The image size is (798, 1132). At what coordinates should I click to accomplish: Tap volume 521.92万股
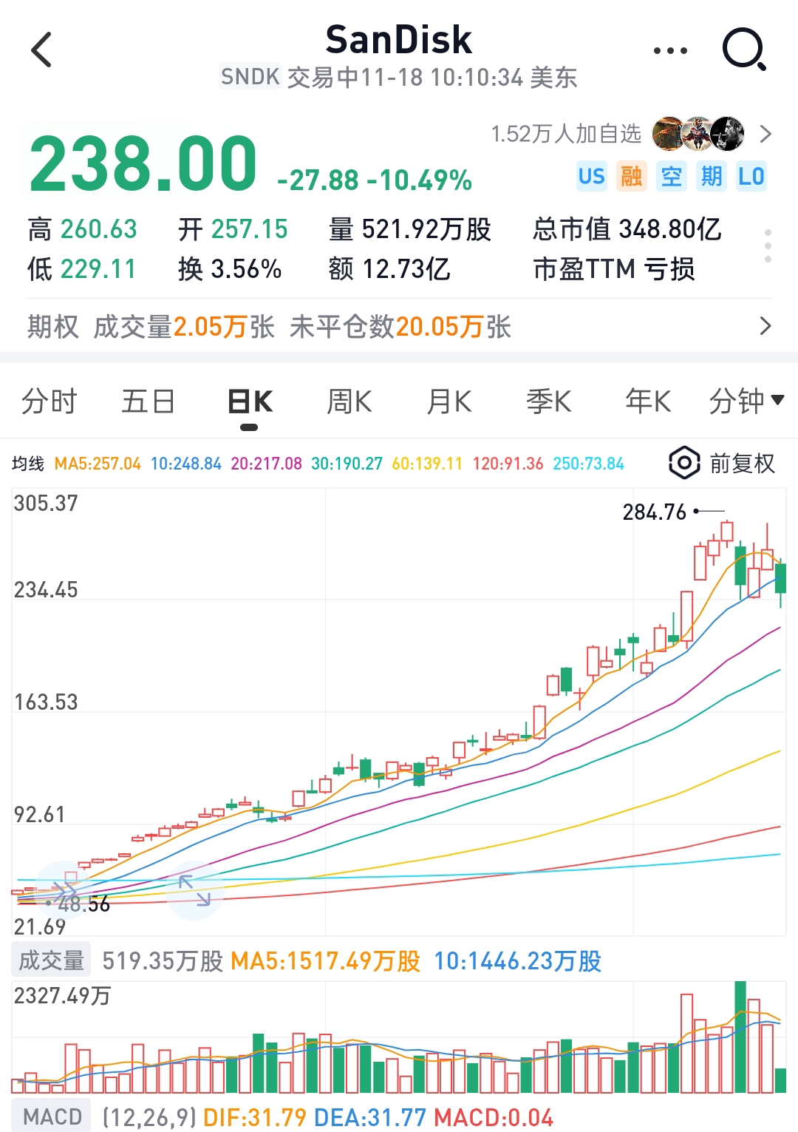pos(427,229)
